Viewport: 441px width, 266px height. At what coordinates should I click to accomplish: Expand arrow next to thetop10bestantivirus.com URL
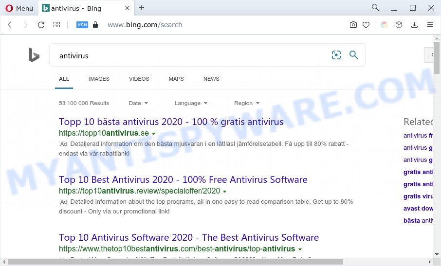coord(300,249)
